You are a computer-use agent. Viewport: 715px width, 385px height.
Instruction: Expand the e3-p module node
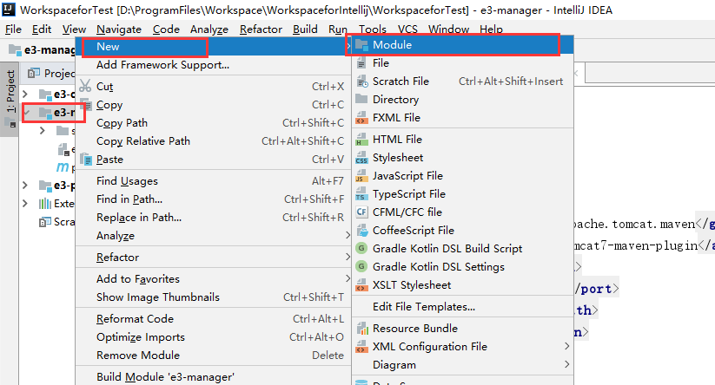[25, 186]
